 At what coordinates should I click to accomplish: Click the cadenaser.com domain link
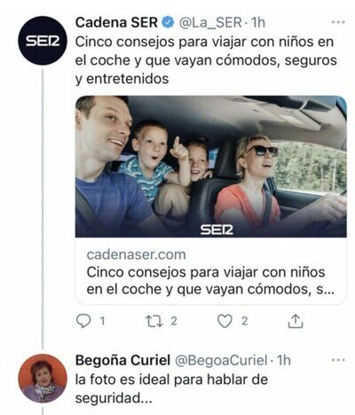click(x=137, y=254)
